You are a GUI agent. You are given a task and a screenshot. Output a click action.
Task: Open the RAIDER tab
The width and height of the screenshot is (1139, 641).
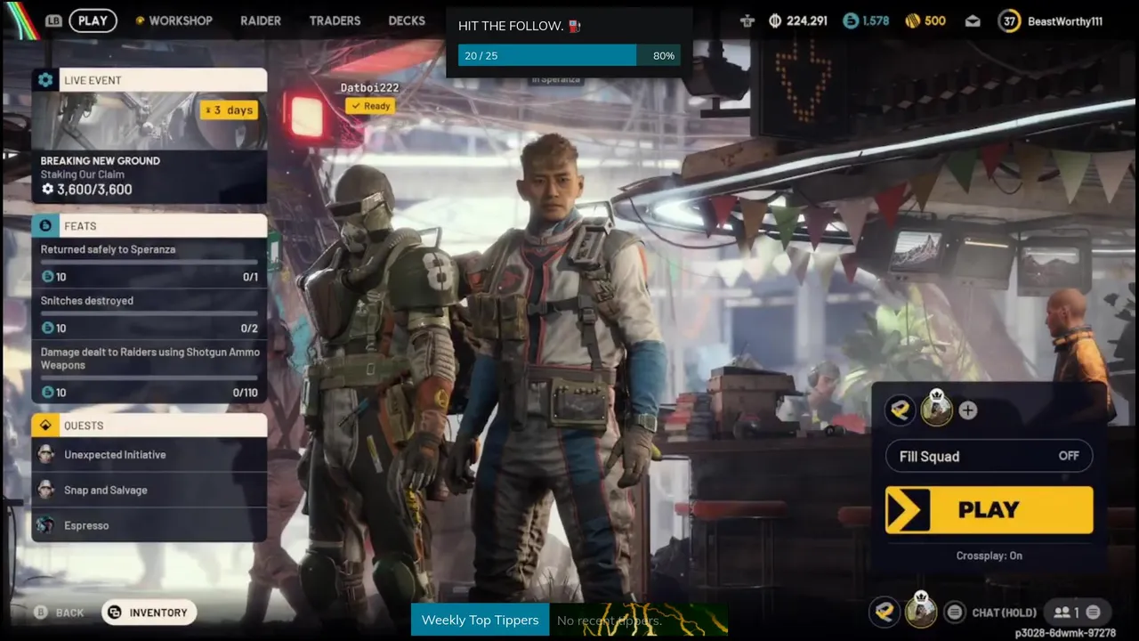tap(261, 20)
